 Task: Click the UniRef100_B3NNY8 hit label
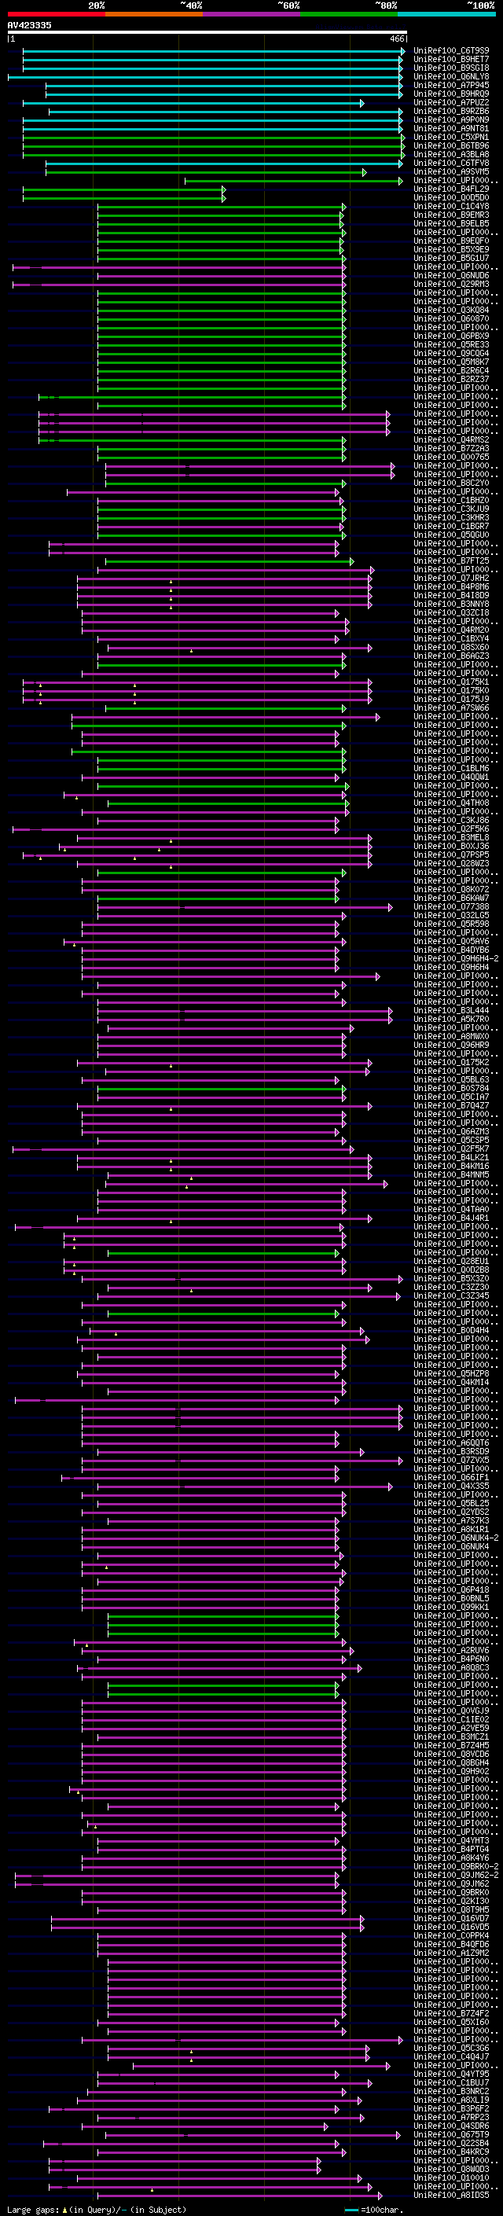coord(451,605)
